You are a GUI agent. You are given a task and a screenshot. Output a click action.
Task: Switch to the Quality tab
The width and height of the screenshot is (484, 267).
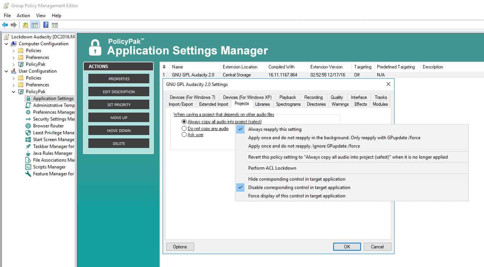tap(337, 97)
